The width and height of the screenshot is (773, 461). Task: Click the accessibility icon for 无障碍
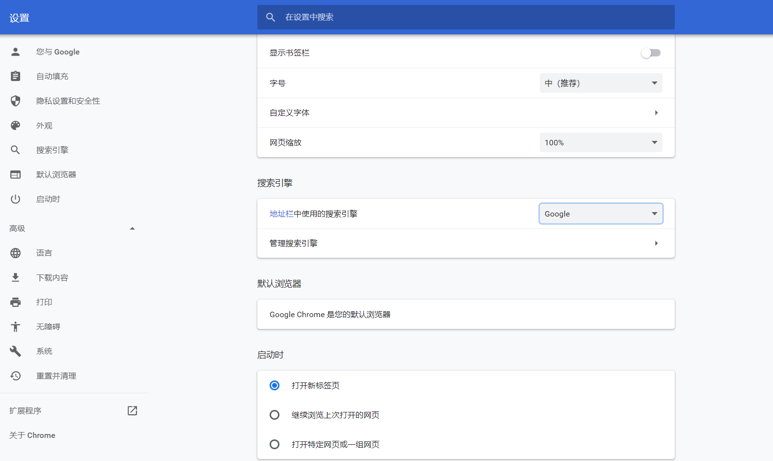click(x=16, y=326)
